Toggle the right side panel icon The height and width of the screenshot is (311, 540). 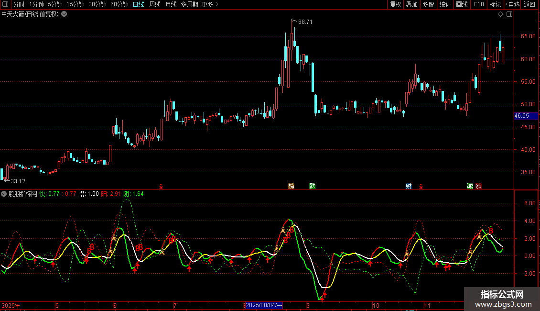click(x=509, y=14)
